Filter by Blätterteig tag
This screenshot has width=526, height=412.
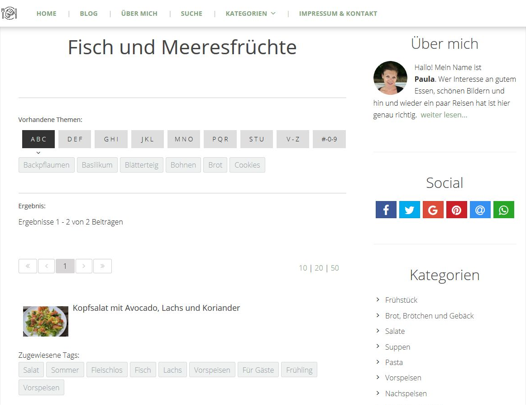coord(142,165)
